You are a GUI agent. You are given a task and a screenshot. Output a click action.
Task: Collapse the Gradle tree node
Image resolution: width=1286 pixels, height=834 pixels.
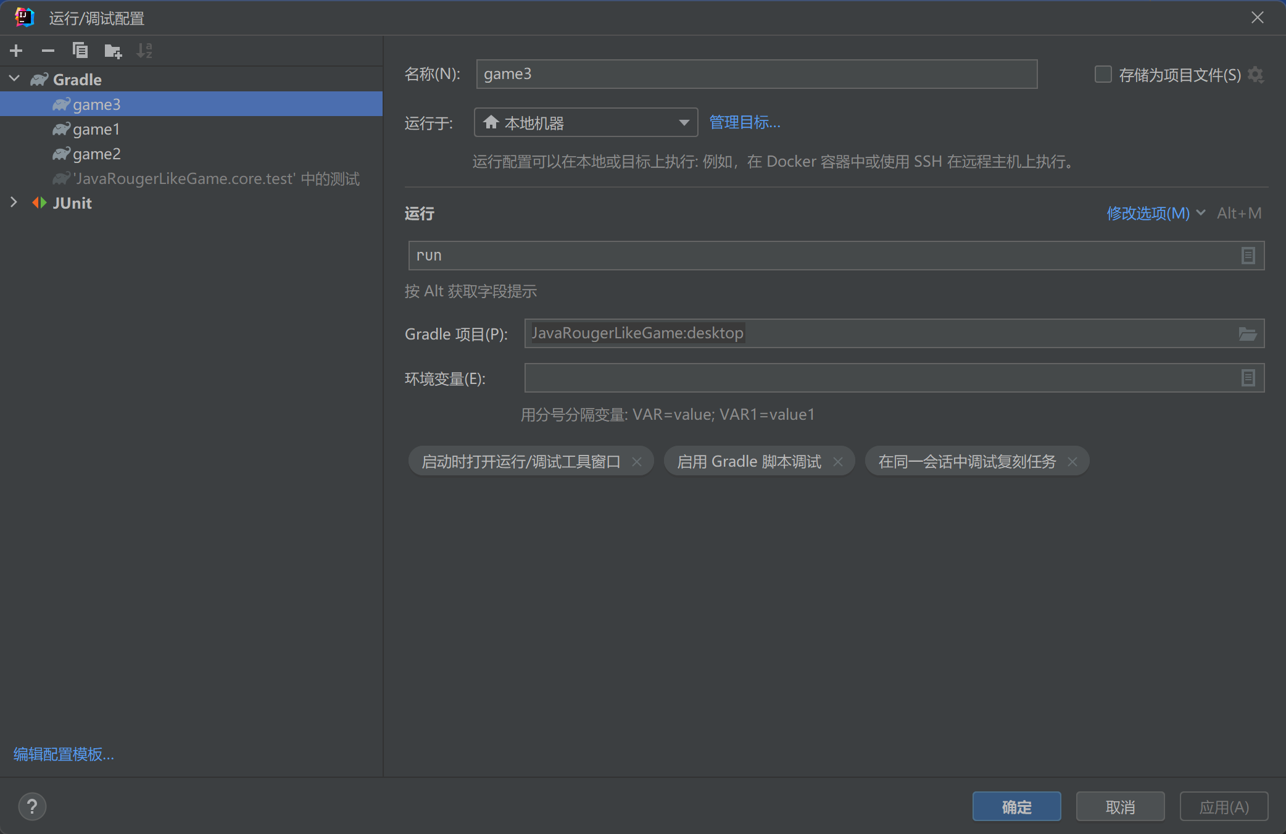[x=15, y=79]
